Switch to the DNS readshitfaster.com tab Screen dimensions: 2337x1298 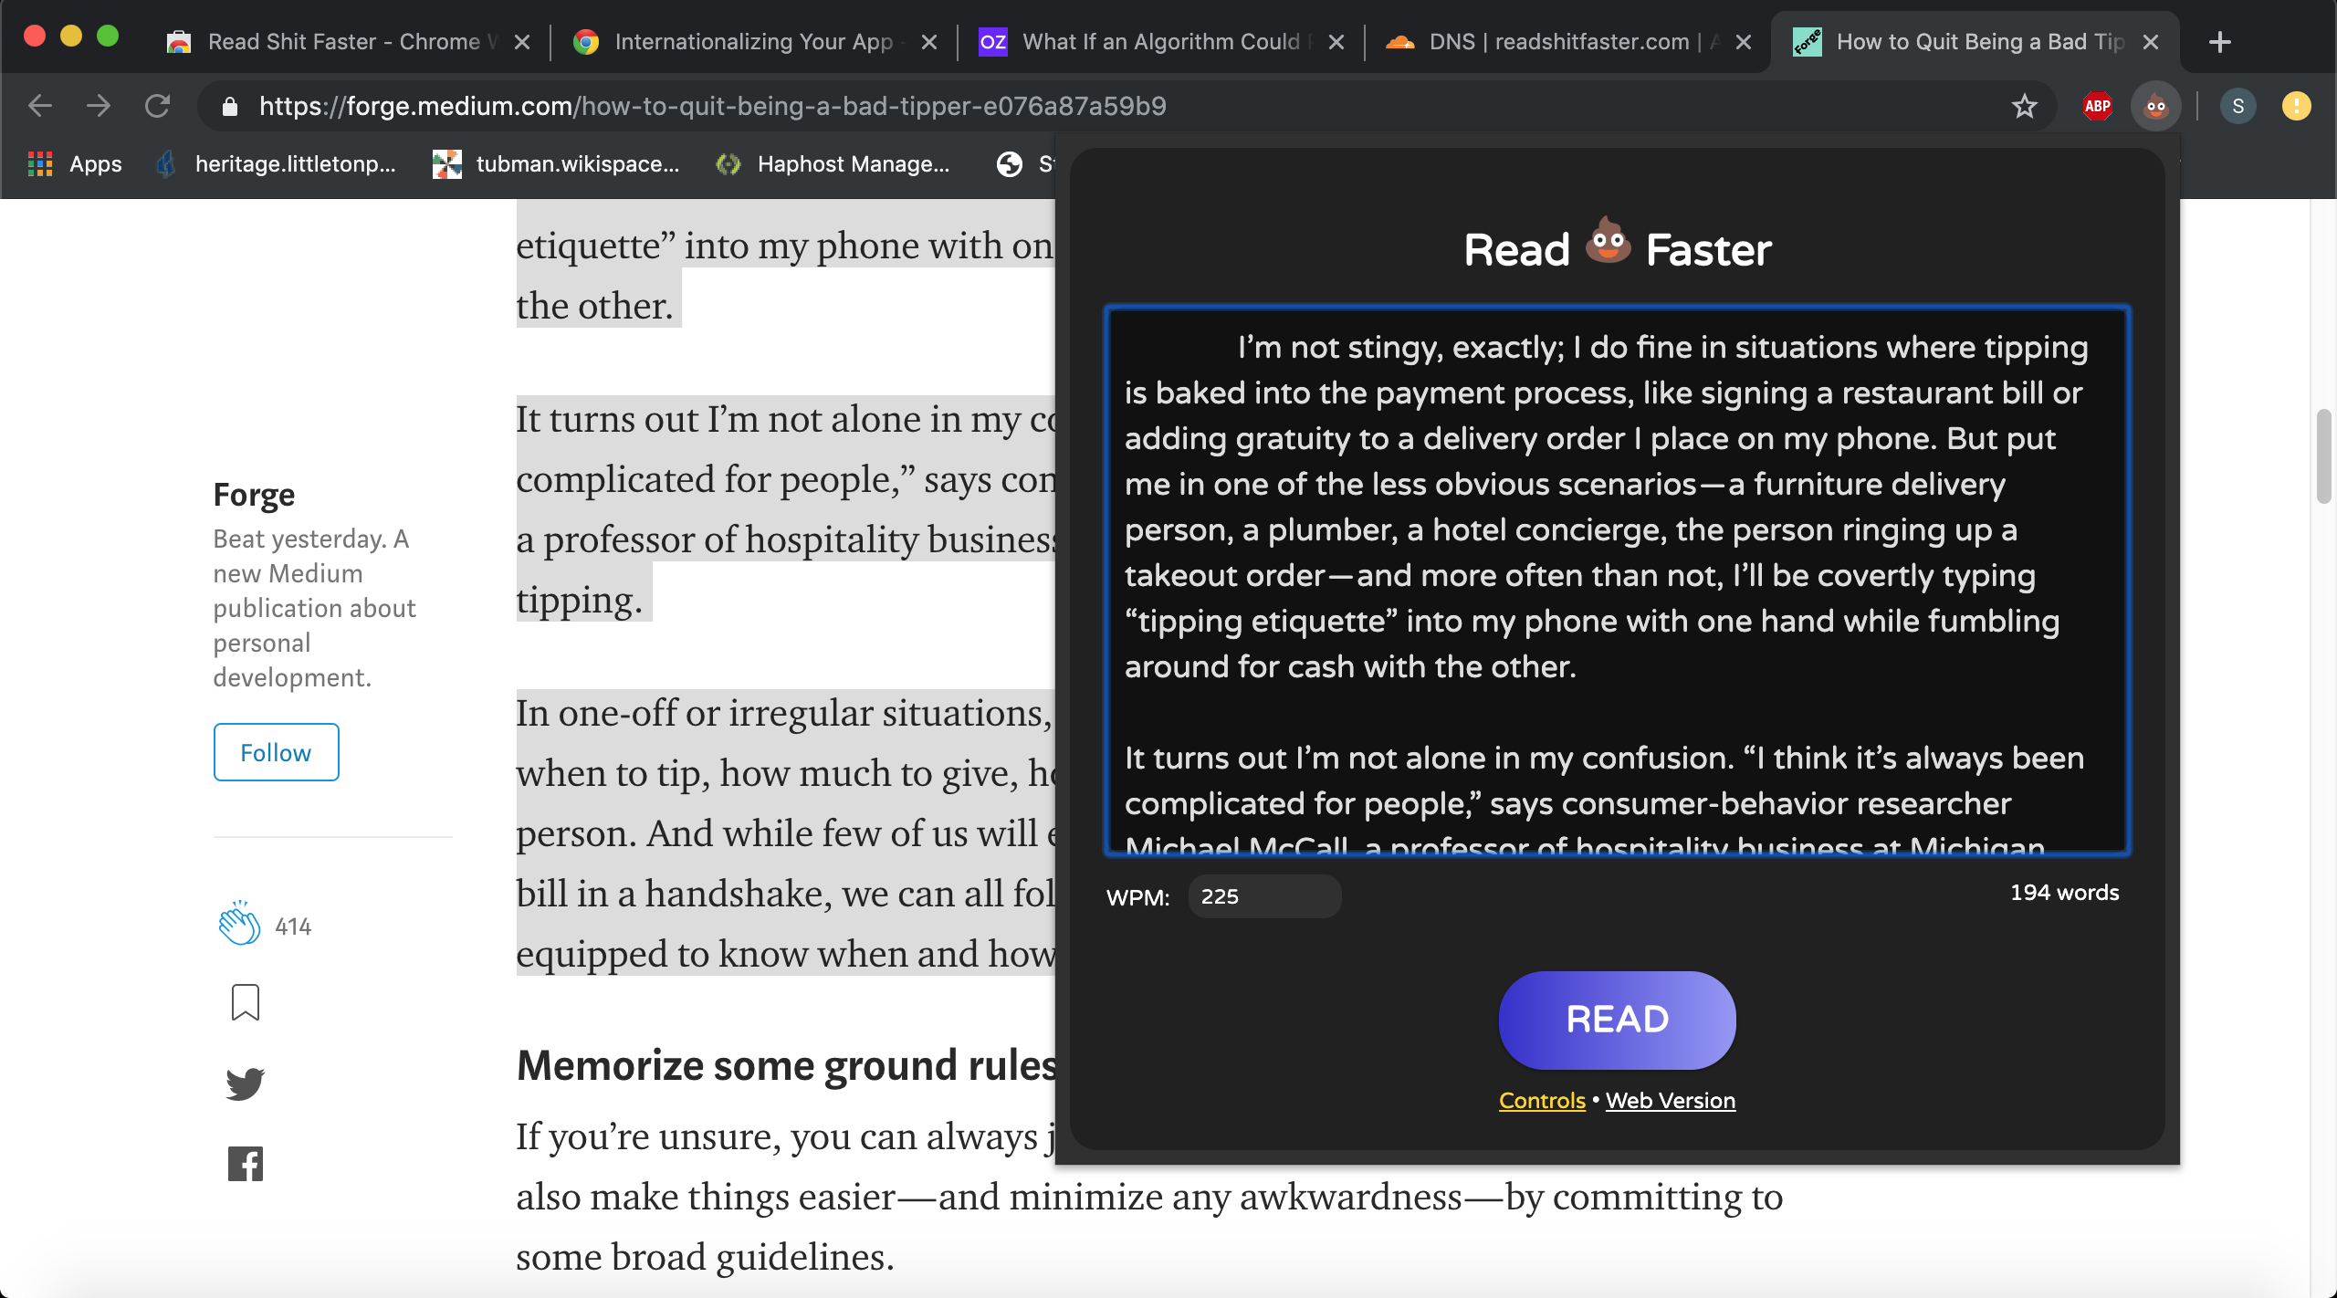pyautogui.click(x=1550, y=41)
